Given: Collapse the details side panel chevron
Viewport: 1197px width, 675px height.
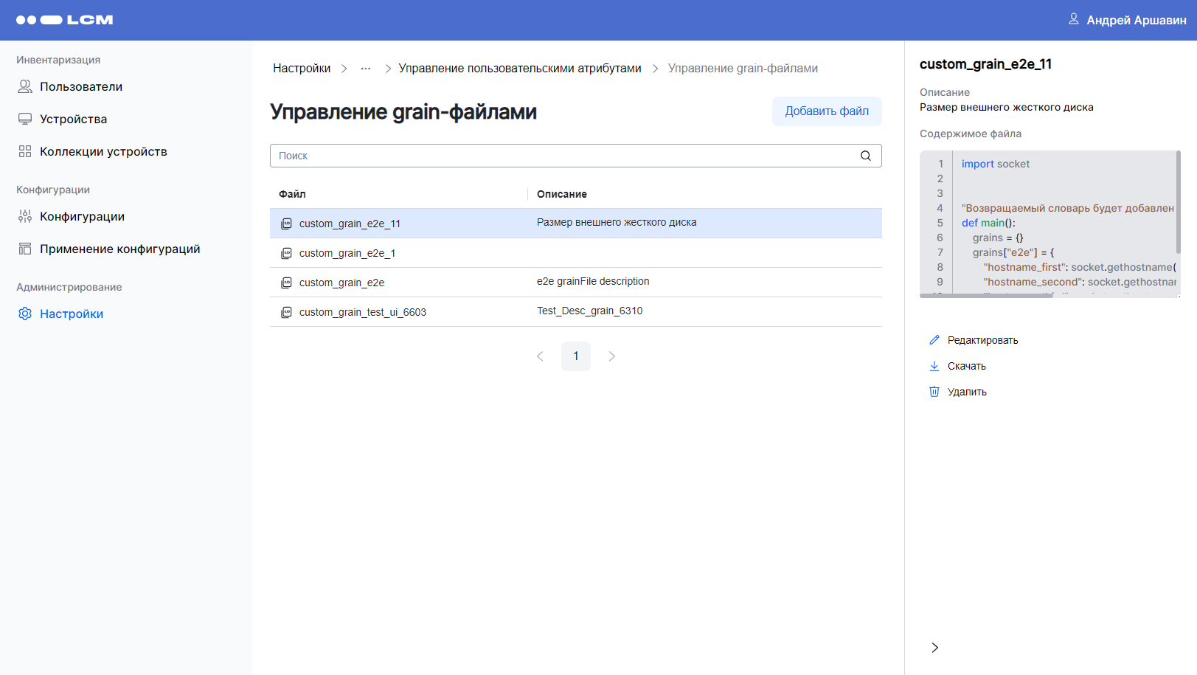Looking at the screenshot, I should (934, 648).
